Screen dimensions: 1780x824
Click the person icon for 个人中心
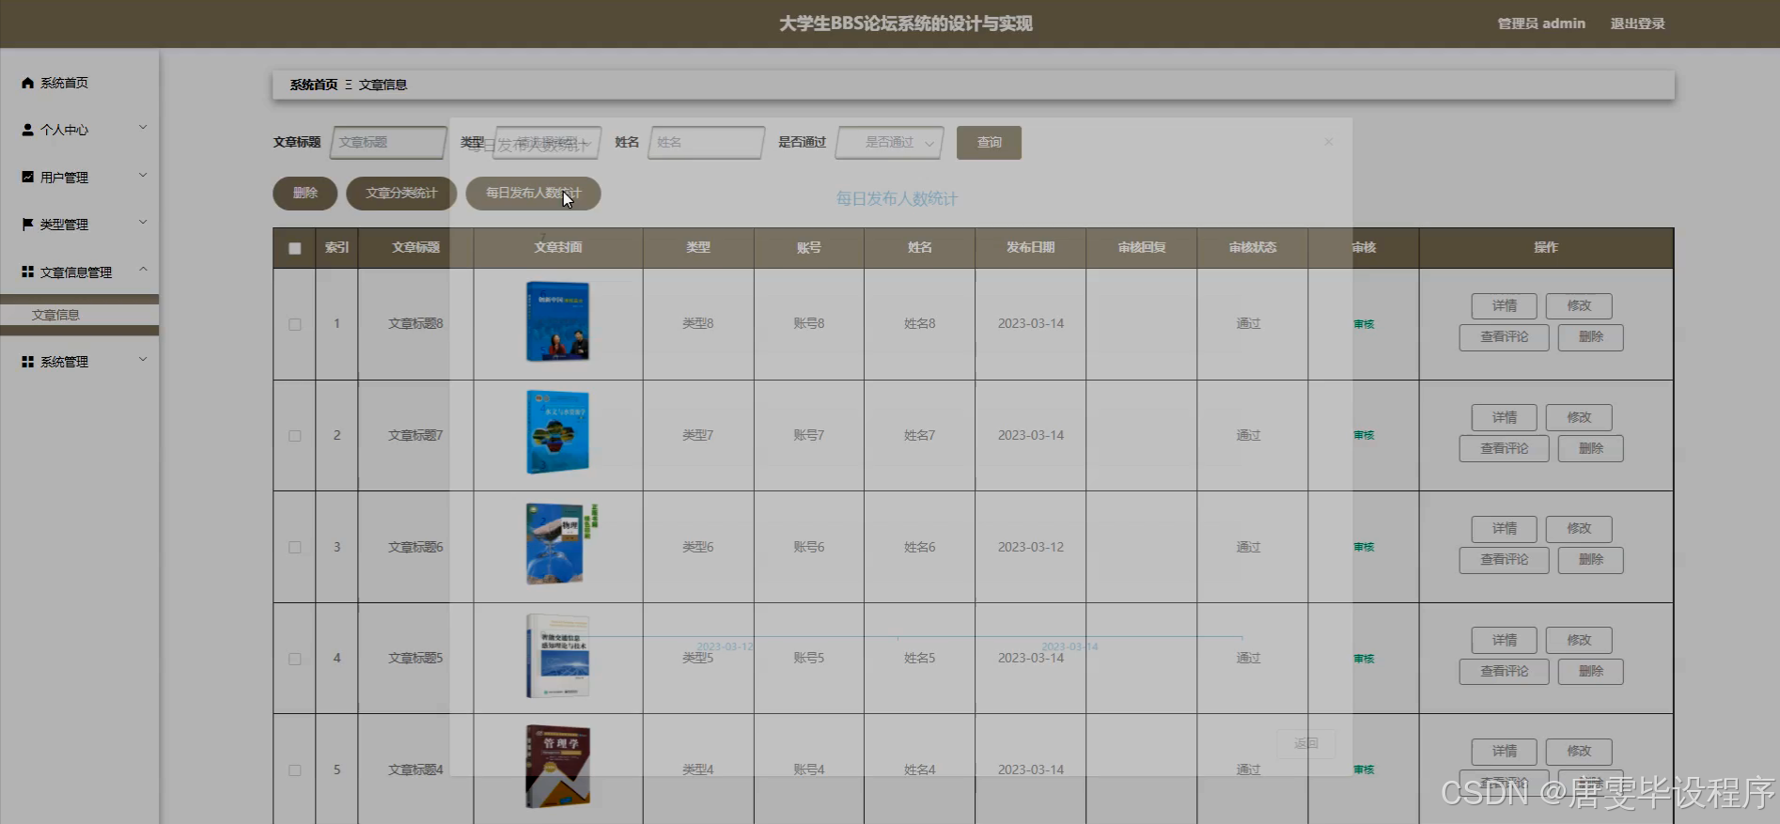[x=27, y=130]
